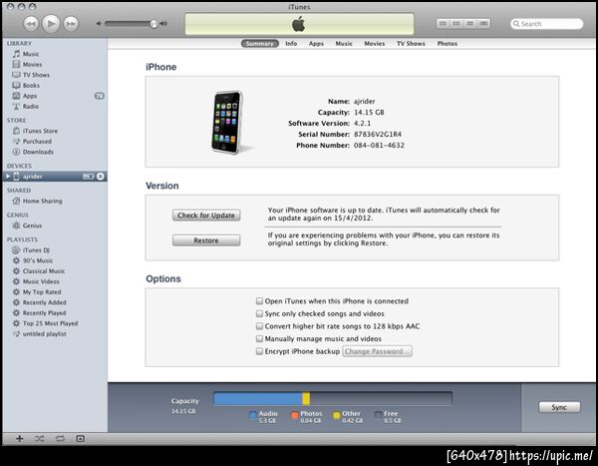Enable Open iTunes when this iPhone is connected
Image resolution: width=598 pixels, height=466 pixels.
259,301
